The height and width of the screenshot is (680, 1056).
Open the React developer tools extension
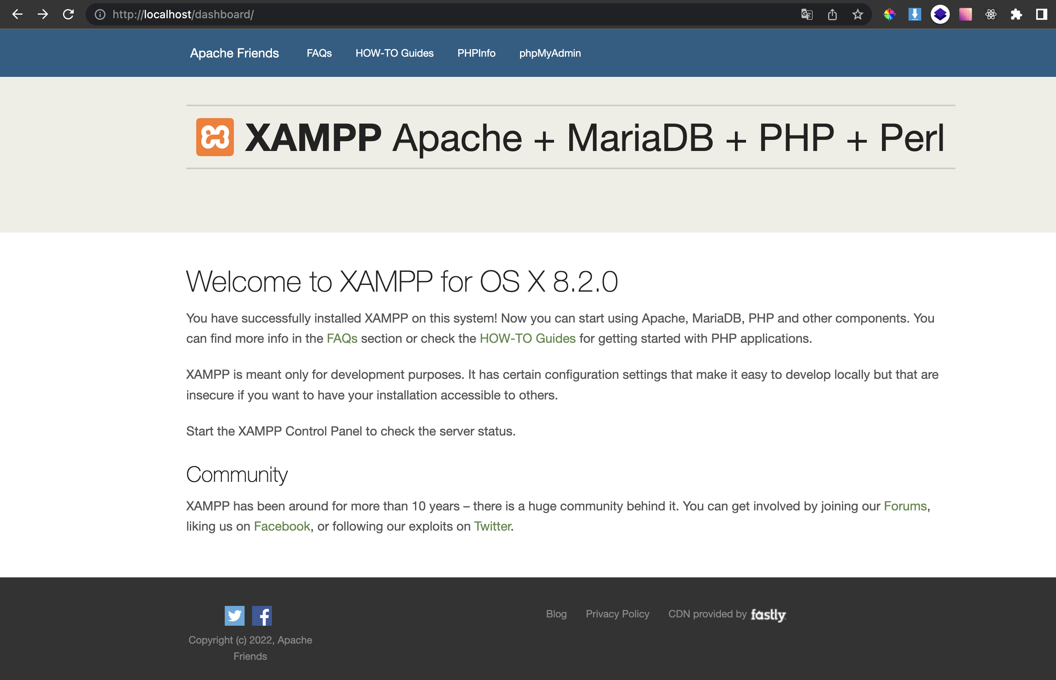(991, 15)
